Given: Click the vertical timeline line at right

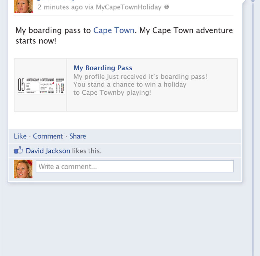Looking at the screenshot, I should point(253,130).
